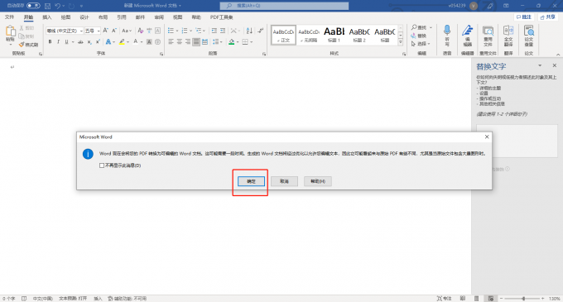Click 替换 replace in editing group
The width and height of the screenshot is (563, 302).
pyautogui.click(x=419, y=36)
